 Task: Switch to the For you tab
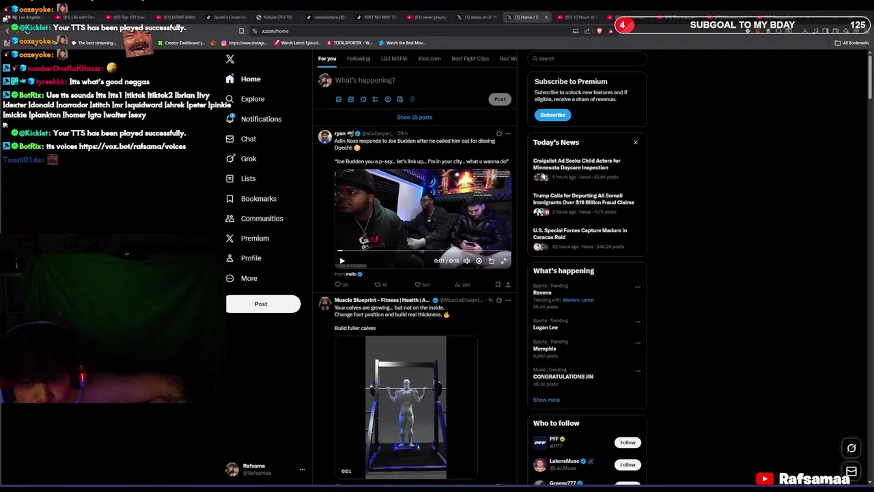tap(327, 59)
